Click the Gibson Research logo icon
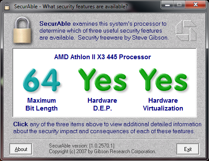 [x=186, y=31]
